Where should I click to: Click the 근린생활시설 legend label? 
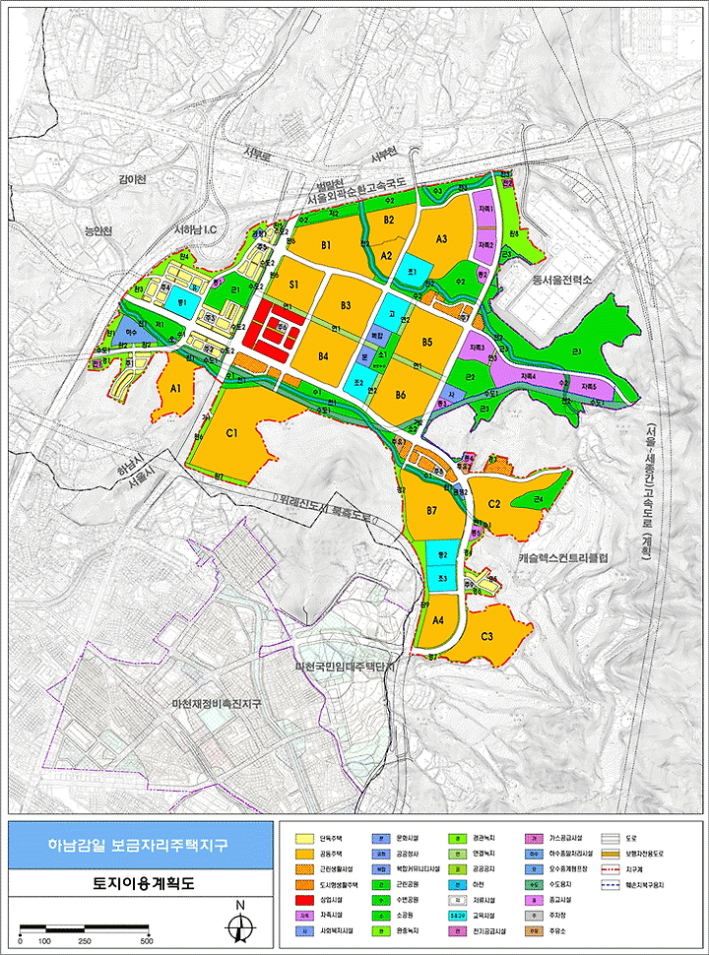(x=335, y=869)
